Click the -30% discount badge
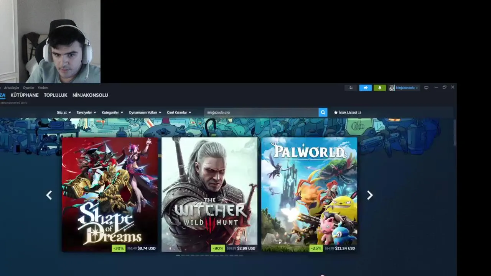Viewport: 491px width, 276px height. coord(119,248)
